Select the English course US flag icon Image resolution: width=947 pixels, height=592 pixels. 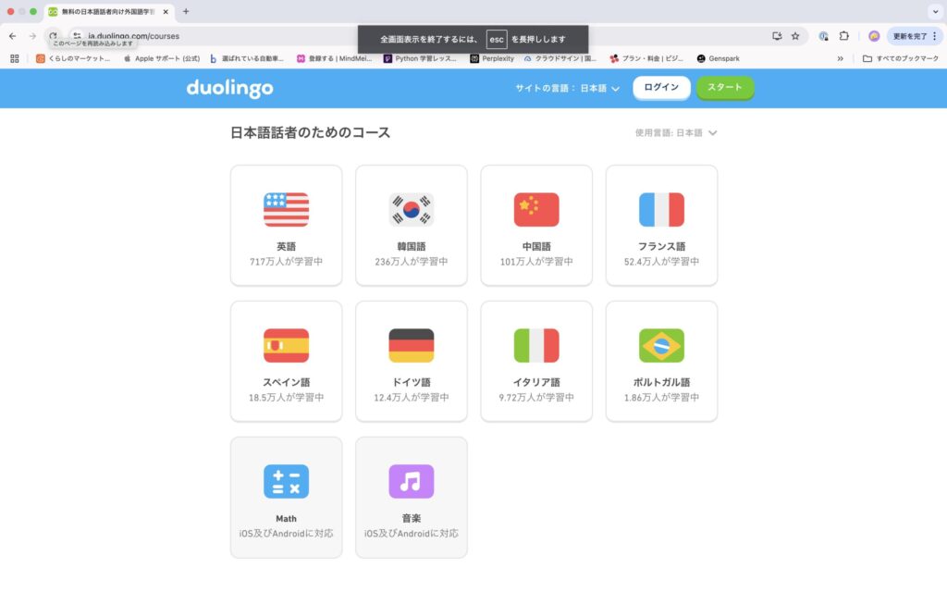click(x=286, y=210)
